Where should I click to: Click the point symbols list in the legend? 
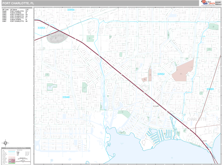pos(18,153)
